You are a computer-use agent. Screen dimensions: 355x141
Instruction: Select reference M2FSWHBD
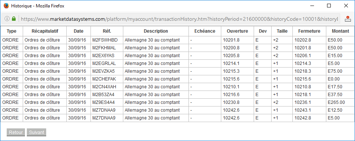(105, 40)
